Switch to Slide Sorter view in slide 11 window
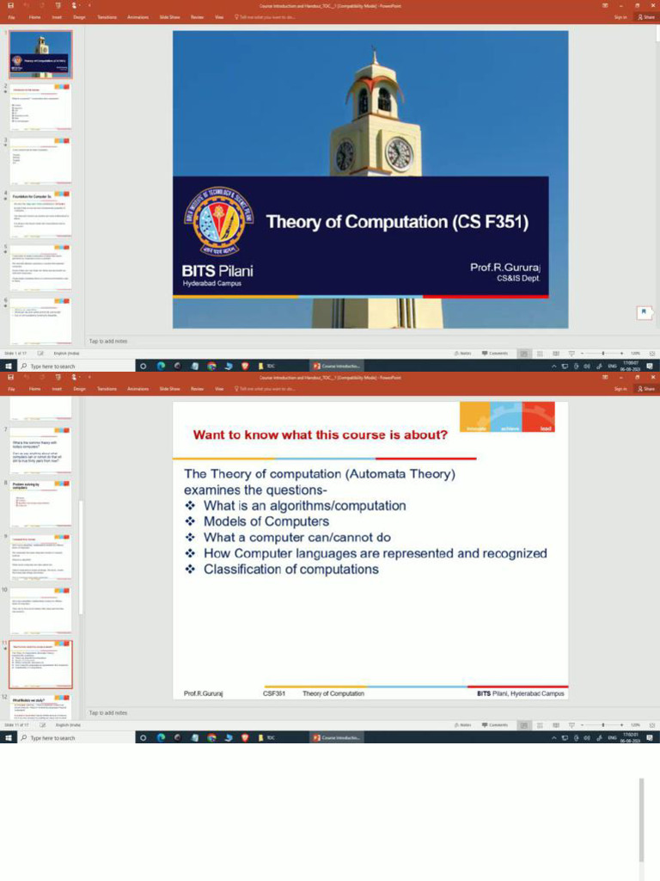This screenshot has width=660, height=881. click(x=540, y=725)
